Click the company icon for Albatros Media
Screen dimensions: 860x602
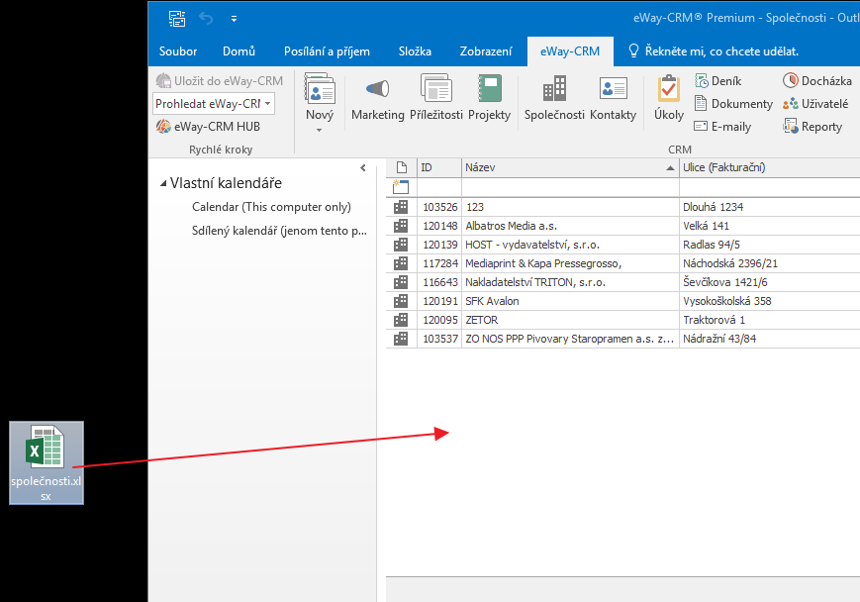[401, 226]
